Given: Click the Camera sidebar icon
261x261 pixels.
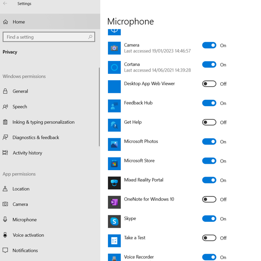Looking at the screenshot, I should click(x=5, y=204).
